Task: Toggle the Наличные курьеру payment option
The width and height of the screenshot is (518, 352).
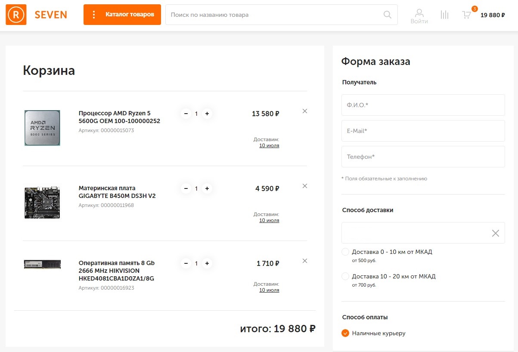Action: tap(345, 333)
